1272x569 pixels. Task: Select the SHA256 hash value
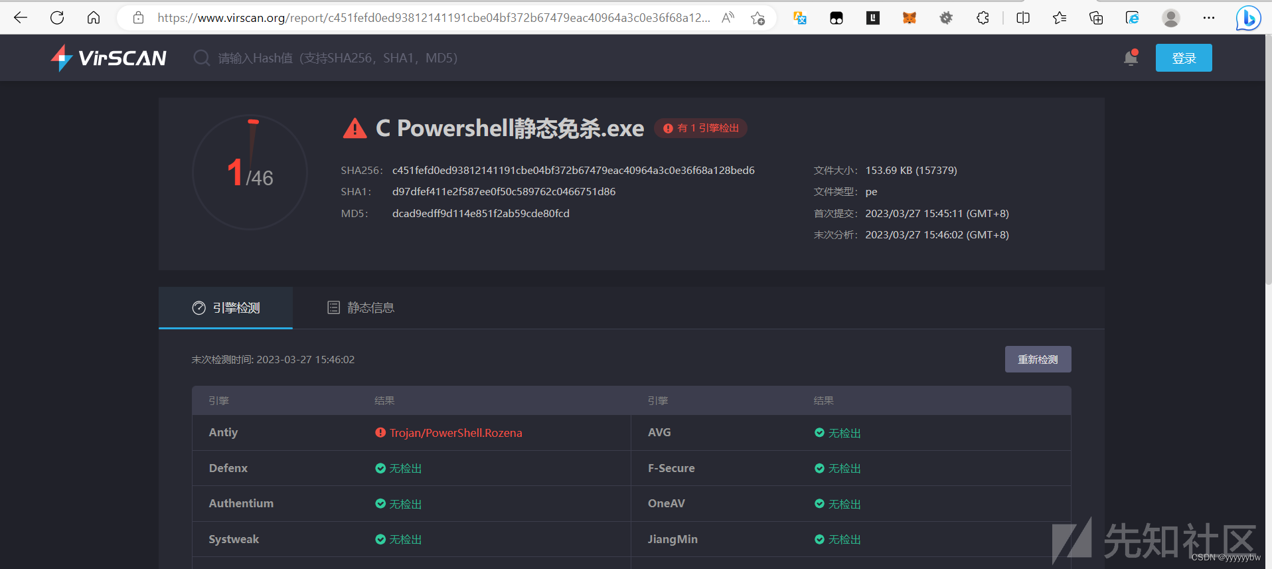pos(574,171)
